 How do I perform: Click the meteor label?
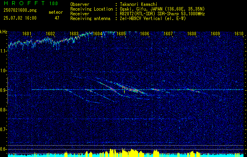pos(56,12)
